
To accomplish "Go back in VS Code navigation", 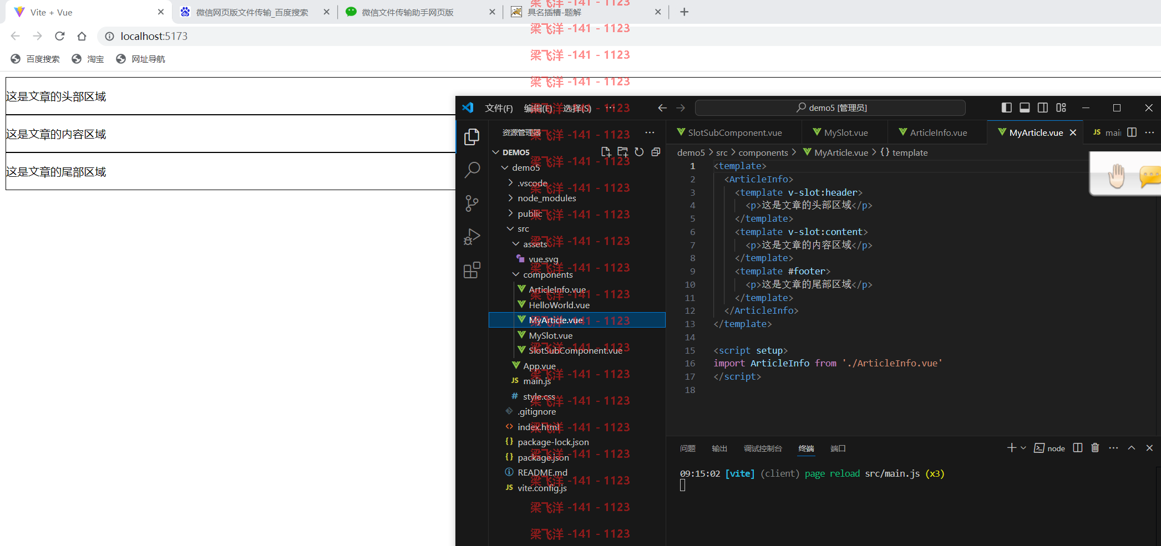I will click(x=662, y=108).
